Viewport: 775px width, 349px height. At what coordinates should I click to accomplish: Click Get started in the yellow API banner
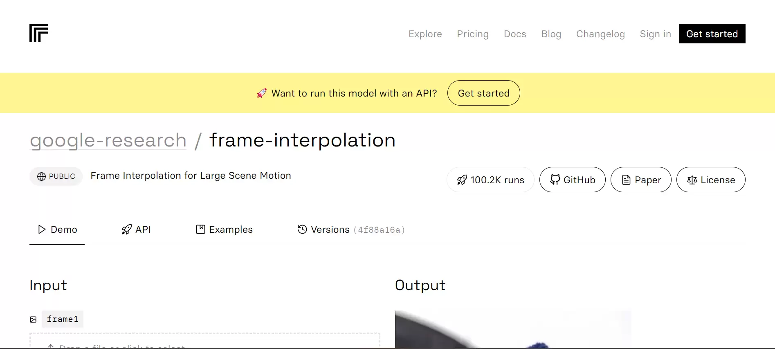[x=483, y=93]
